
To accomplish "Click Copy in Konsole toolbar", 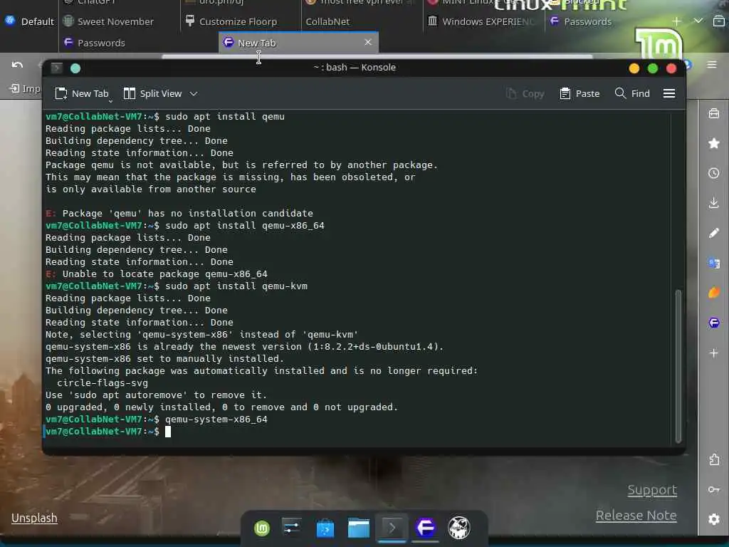I will coord(525,93).
